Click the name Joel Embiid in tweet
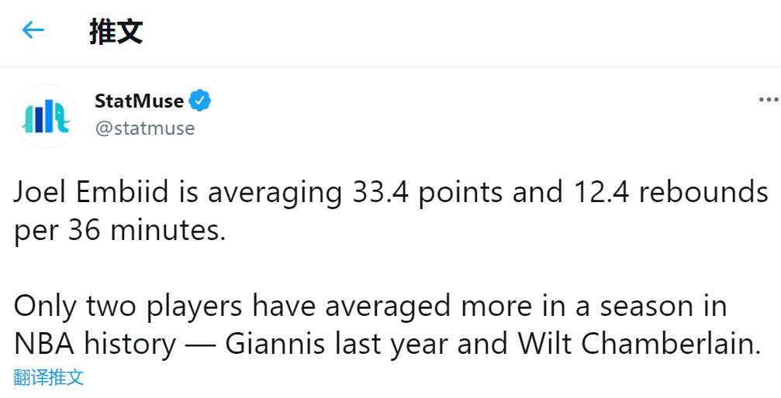The width and height of the screenshot is (781, 398). (x=92, y=193)
